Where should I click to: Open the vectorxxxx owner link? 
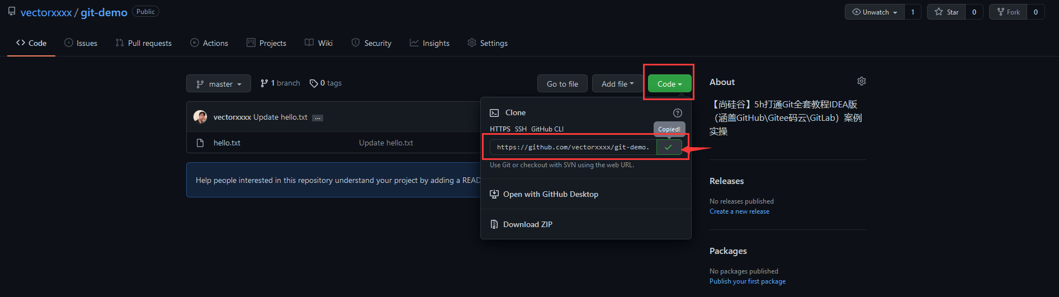pyautogui.click(x=46, y=12)
